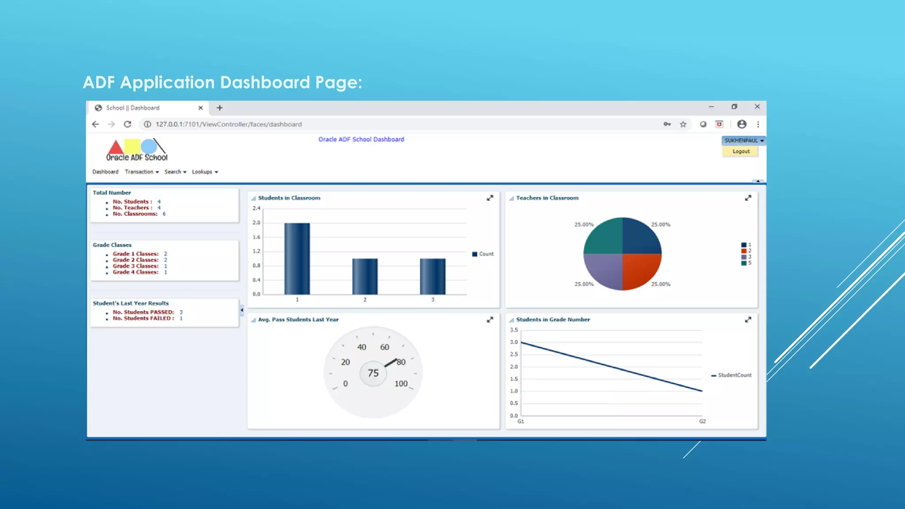Collapse the left panel splitter arrow
The image size is (905, 509).
242,310
